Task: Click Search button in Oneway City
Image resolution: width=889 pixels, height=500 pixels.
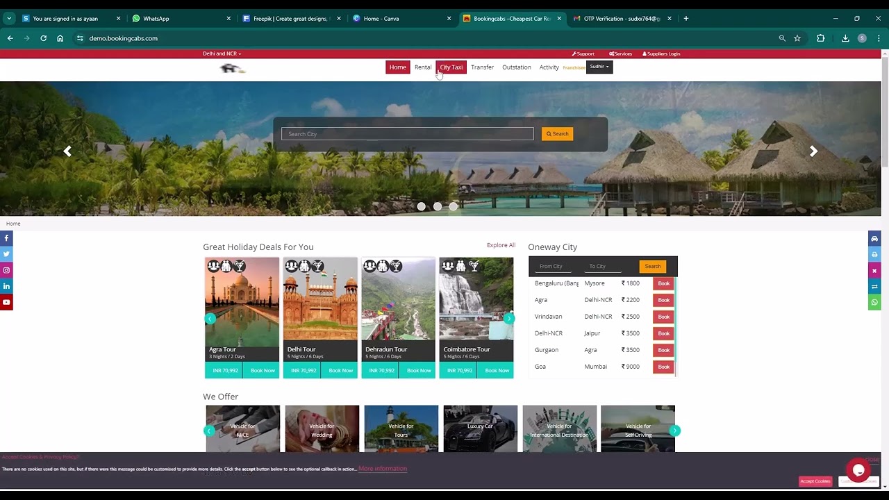Action: click(x=652, y=267)
